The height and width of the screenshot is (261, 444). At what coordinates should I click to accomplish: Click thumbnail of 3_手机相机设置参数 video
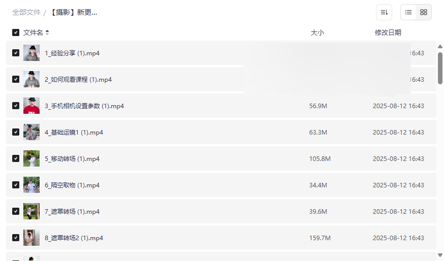pos(31,106)
